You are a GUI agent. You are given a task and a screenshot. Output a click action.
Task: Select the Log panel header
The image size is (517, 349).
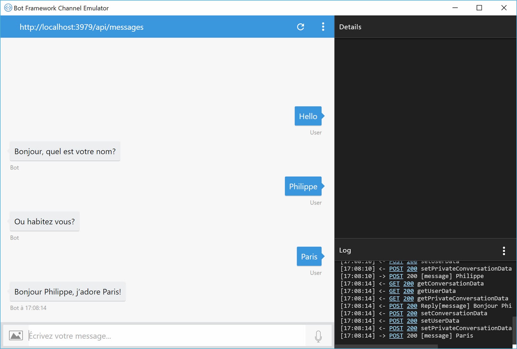[345, 250]
